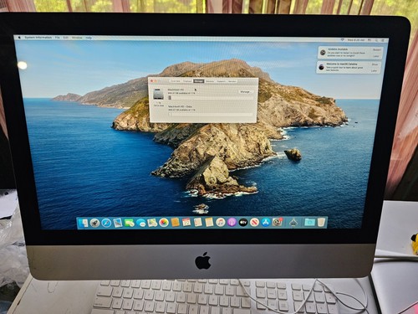418x314 pixels.
Task: Click Macintosh HD - Data storage bar
Action: (x=211, y=114)
